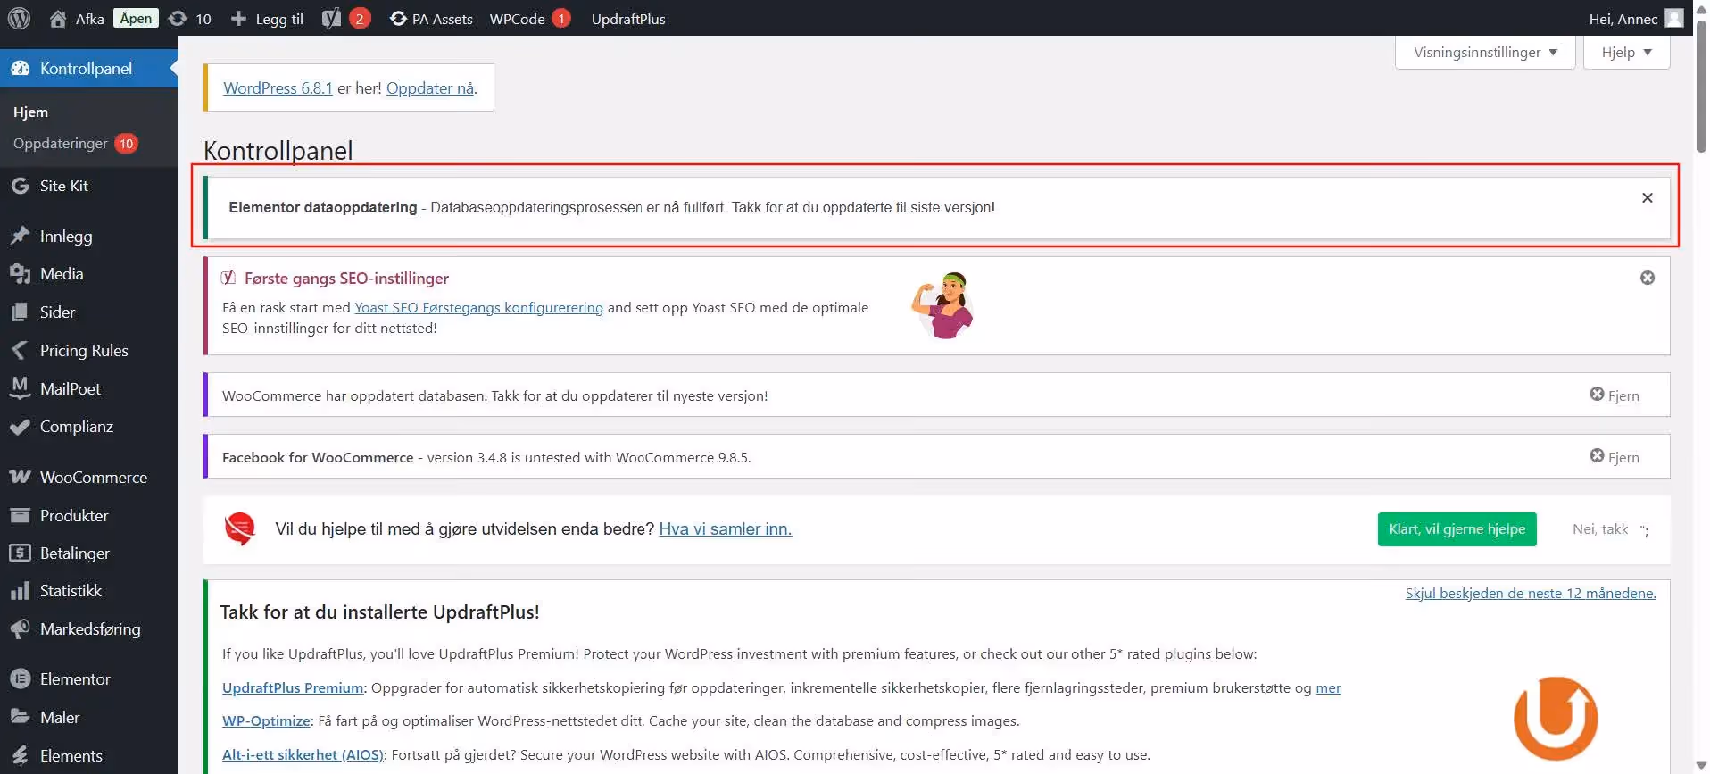Screen dimensions: 1710x774
Task: Open the UpdraftPlus admin bar item
Action: click(x=628, y=18)
